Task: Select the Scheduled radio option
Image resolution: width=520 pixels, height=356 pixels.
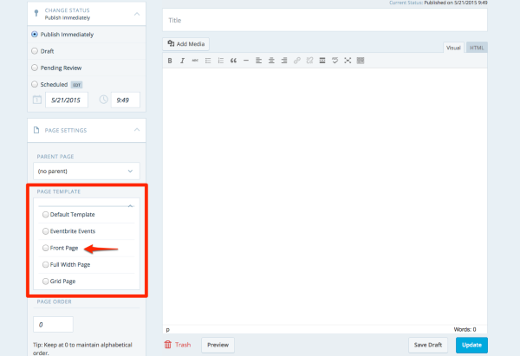Action: pyautogui.click(x=35, y=84)
